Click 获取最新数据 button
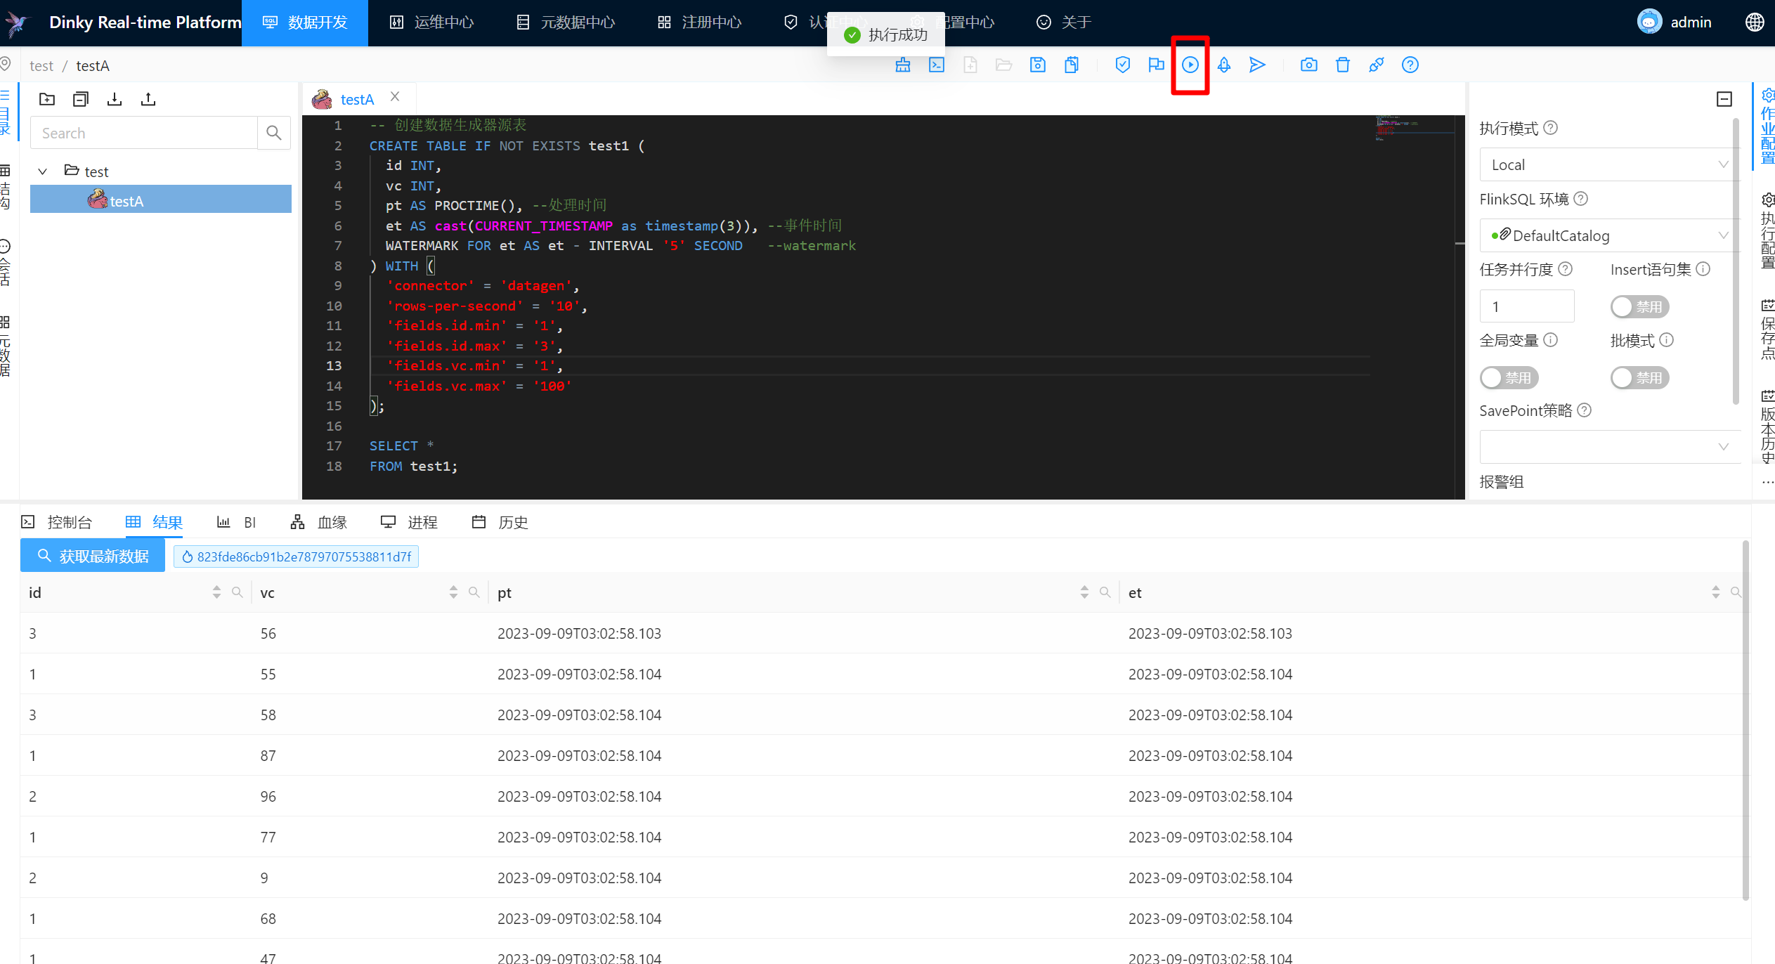Image resolution: width=1775 pixels, height=964 pixels. [x=93, y=556]
